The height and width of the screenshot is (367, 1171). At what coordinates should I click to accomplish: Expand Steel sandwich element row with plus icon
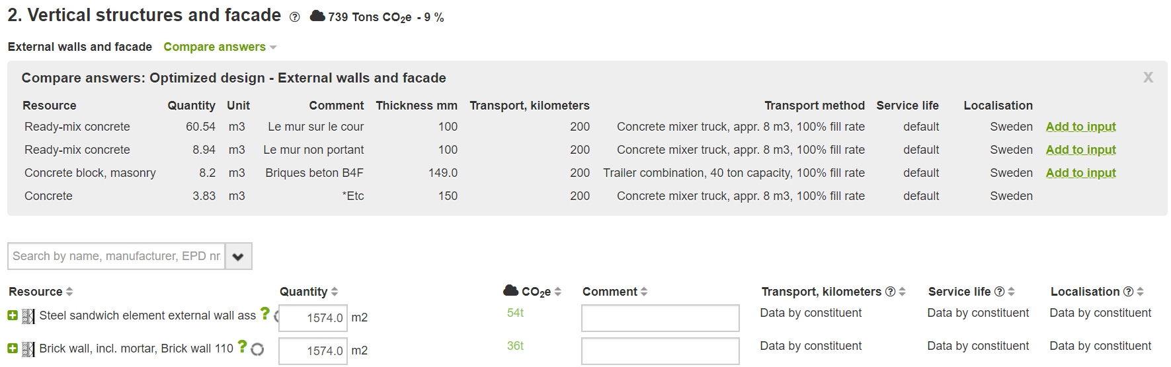13,316
